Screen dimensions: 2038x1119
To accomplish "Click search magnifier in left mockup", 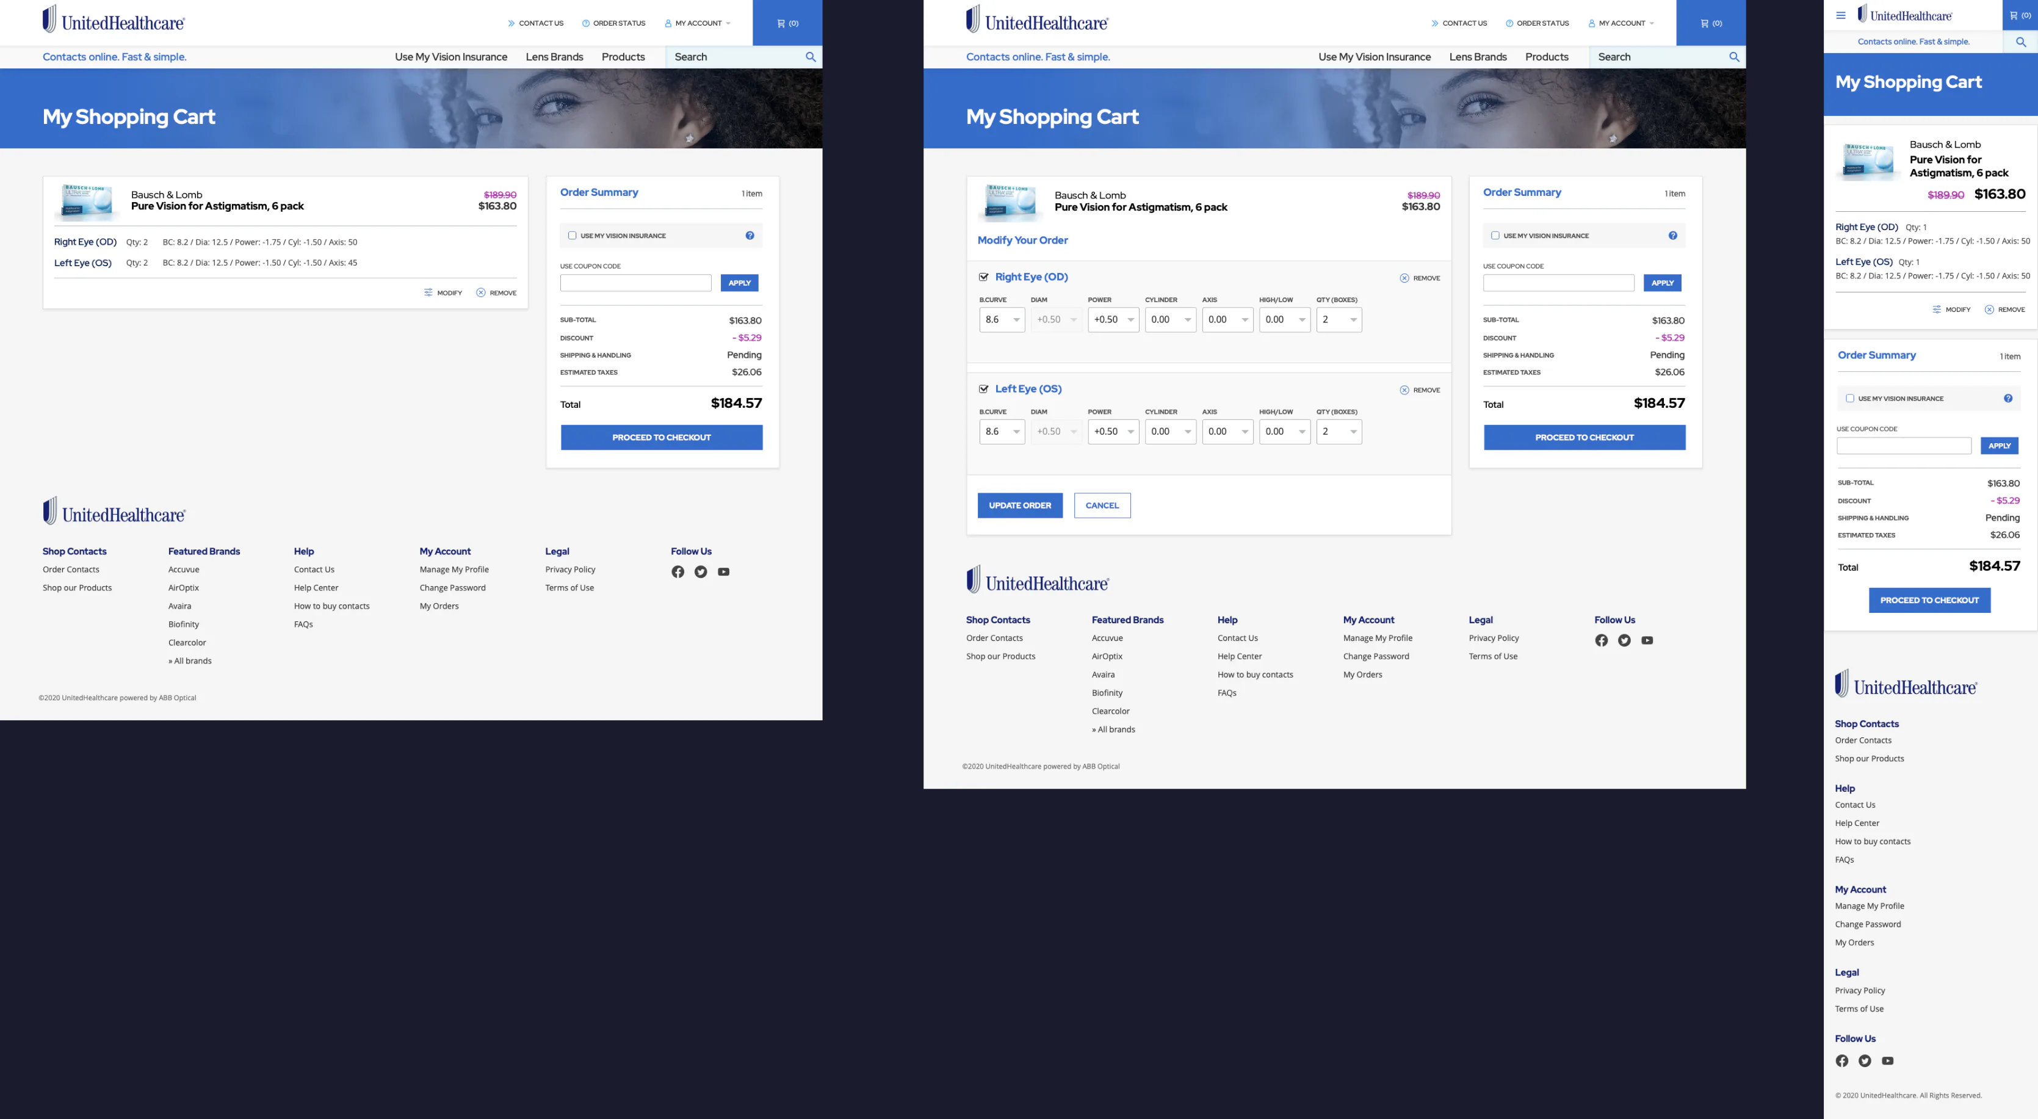I will click(810, 57).
